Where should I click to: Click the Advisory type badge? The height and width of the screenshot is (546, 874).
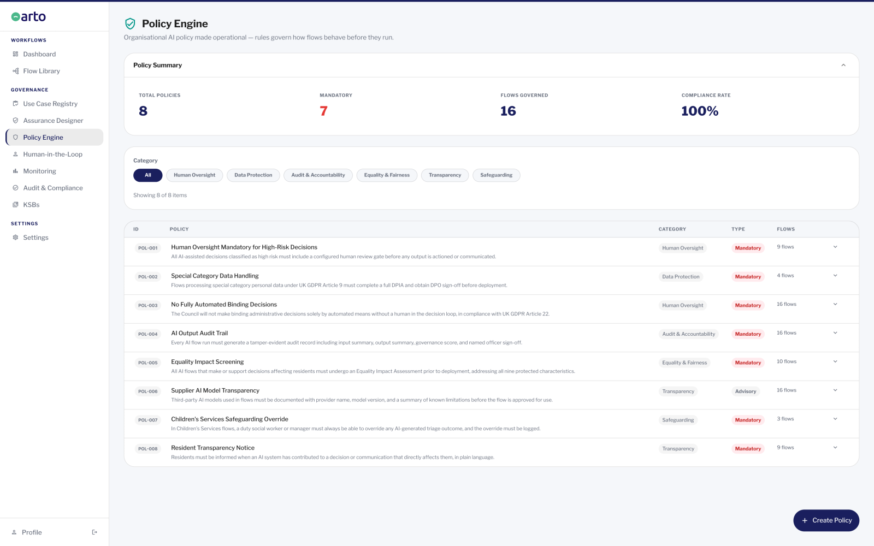746,391
